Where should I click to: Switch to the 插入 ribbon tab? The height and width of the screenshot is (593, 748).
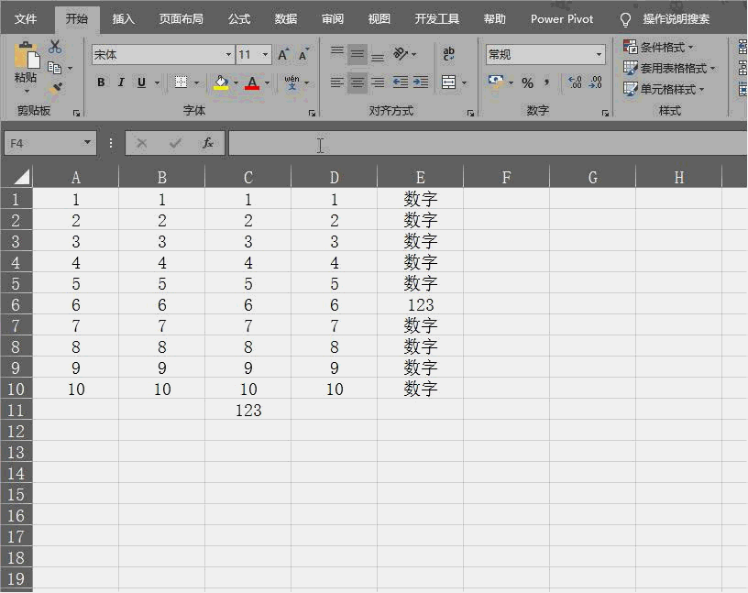[x=123, y=18]
